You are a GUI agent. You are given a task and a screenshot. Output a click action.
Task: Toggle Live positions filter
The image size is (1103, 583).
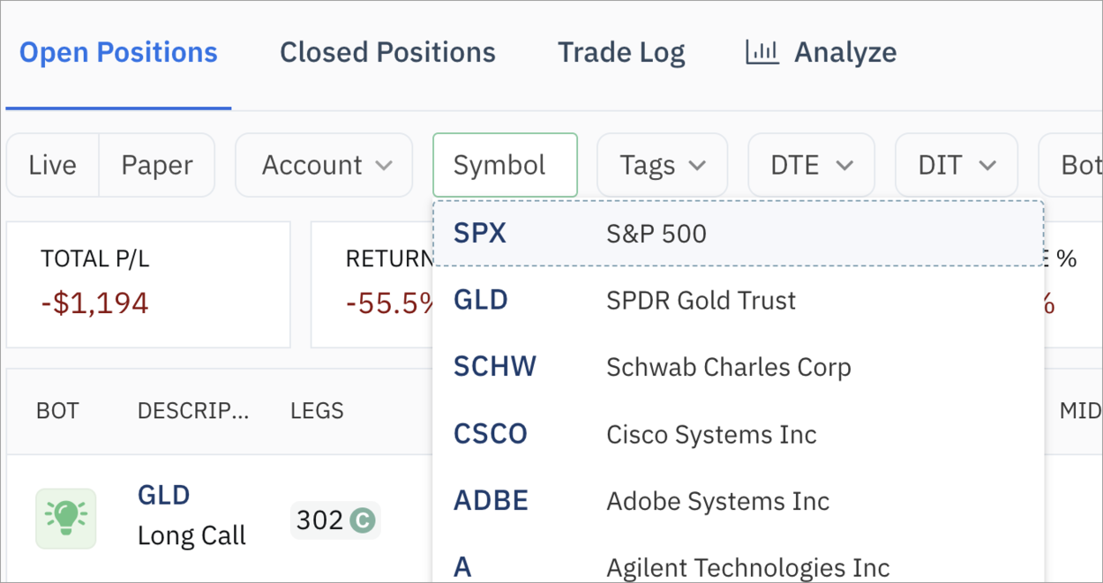point(52,165)
